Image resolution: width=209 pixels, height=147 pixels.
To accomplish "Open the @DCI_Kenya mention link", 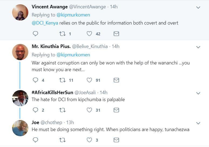I will point(45,23).
